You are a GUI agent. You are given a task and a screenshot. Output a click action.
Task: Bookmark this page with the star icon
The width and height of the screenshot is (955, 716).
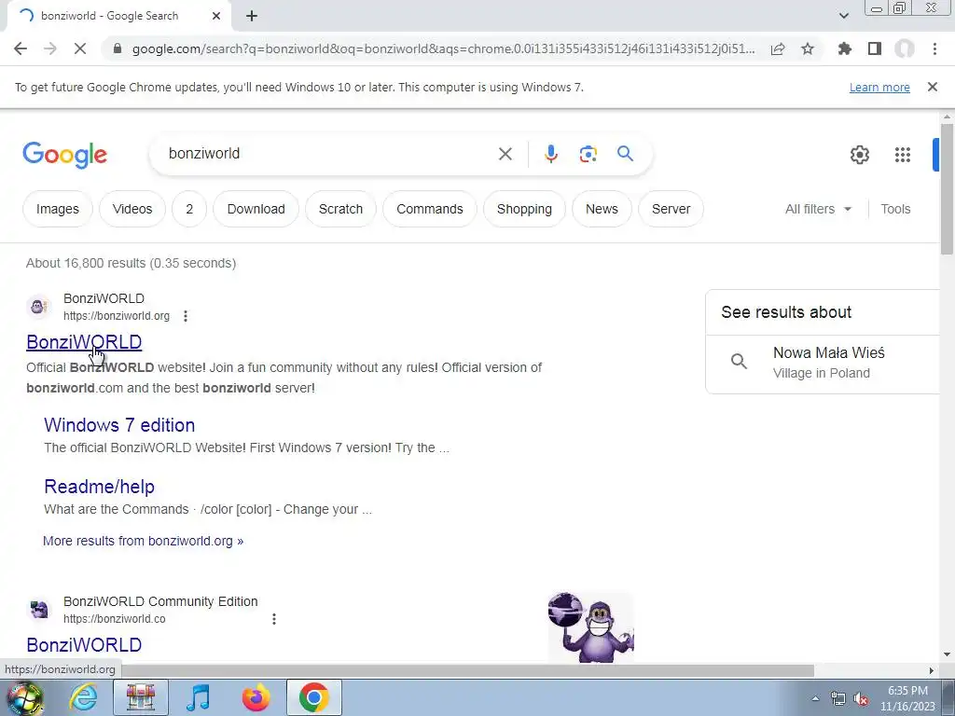[808, 48]
